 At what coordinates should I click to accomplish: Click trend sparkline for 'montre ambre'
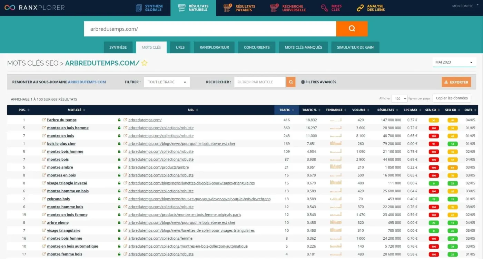pyautogui.click(x=336, y=167)
